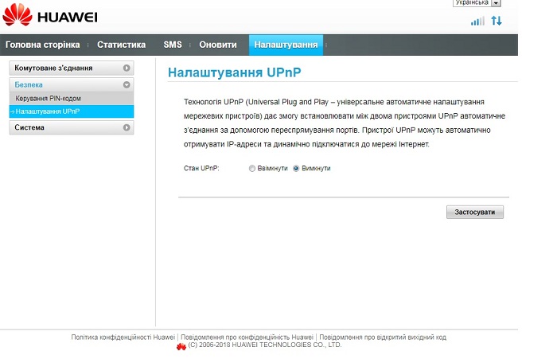Image resolution: width=557 pixels, height=359 pixels.
Task: Expand Комутоване з'єднання section arrow
Action: tap(127, 68)
